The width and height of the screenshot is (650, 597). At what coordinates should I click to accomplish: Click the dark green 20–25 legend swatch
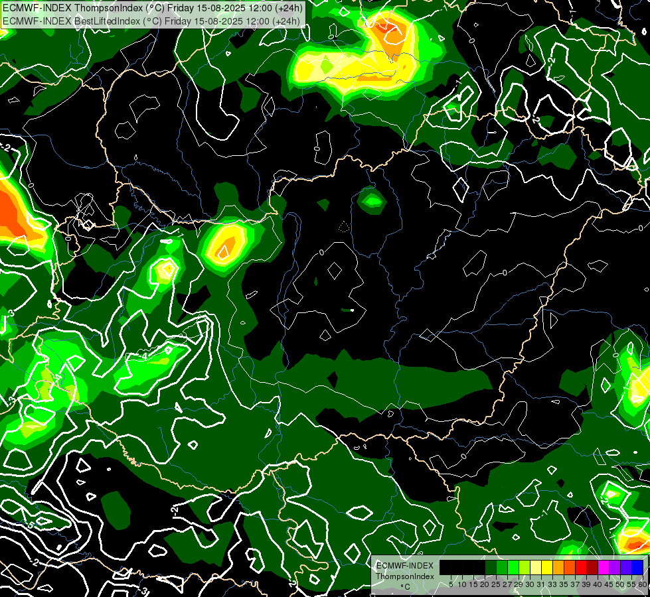[x=491, y=568]
